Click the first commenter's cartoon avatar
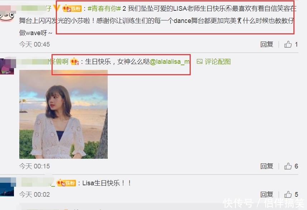The width and height of the screenshot is (307, 210). tap(7, 13)
